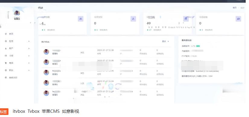Expand the 卡密 sidebar menu chevron
The height and width of the screenshot is (117, 249).
pos(29,56)
